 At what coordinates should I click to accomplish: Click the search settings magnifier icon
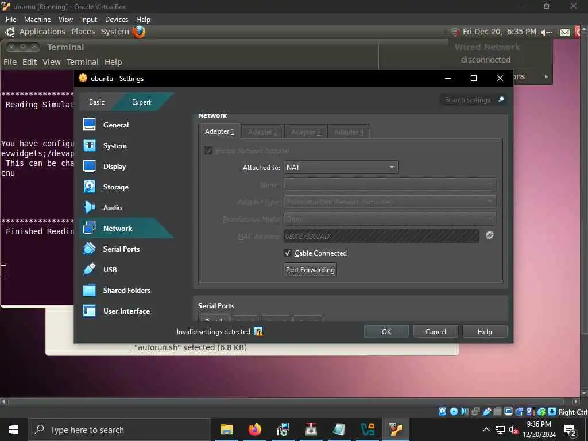501,99
